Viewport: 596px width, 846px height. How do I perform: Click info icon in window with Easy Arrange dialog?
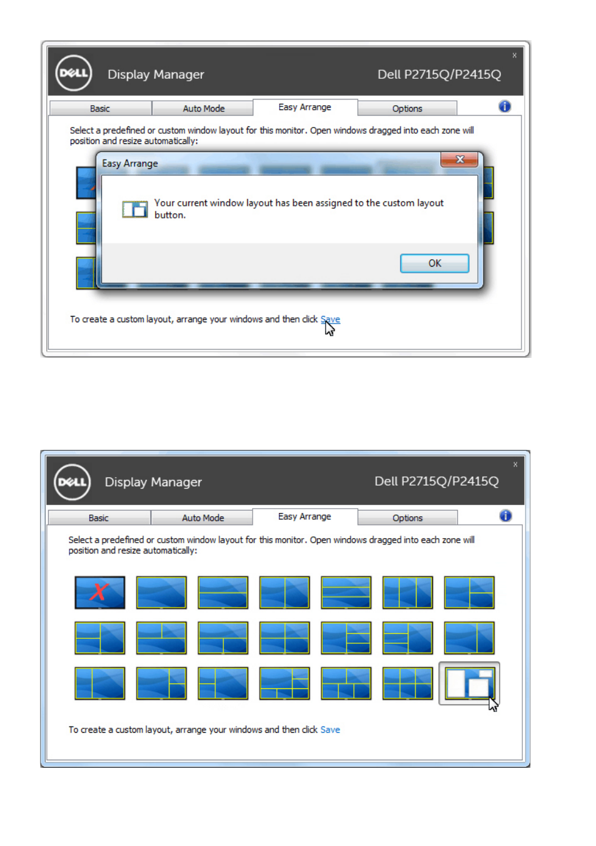pyautogui.click(x=505, y=106)
